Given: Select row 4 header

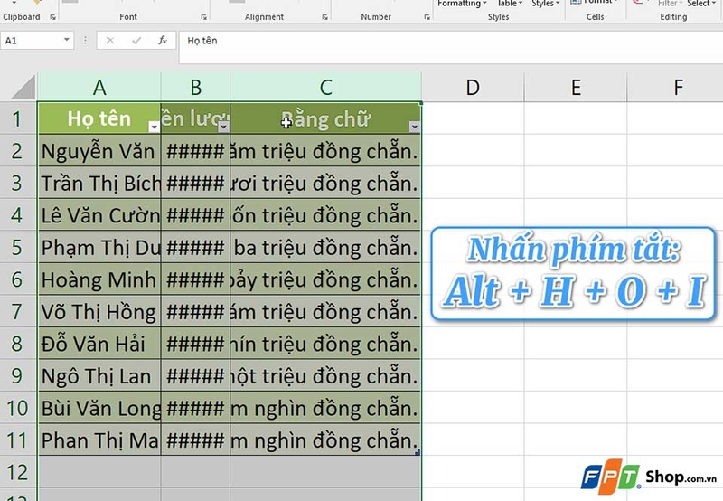Looking at the screenshot, I should [x=17, y=215].
